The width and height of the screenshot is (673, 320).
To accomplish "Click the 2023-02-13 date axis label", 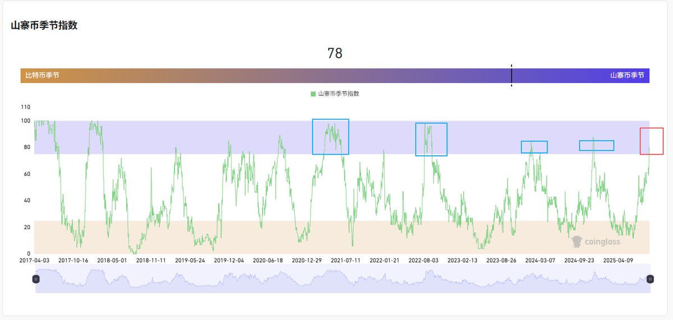I will click(x=462, y=261).
